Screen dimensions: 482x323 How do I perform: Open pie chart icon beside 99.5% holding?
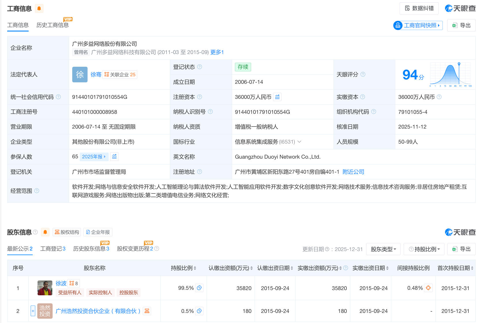pos(199,288)
